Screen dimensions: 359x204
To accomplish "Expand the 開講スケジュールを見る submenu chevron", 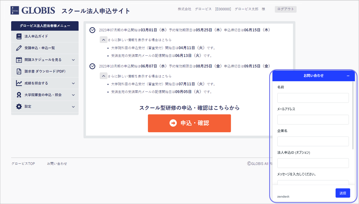I will 73,60.
